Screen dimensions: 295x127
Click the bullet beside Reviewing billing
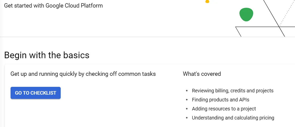[x=187, y=91]
